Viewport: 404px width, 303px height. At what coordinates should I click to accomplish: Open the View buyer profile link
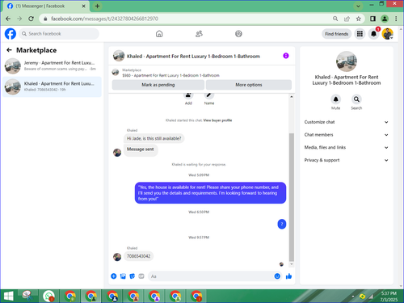217,120
